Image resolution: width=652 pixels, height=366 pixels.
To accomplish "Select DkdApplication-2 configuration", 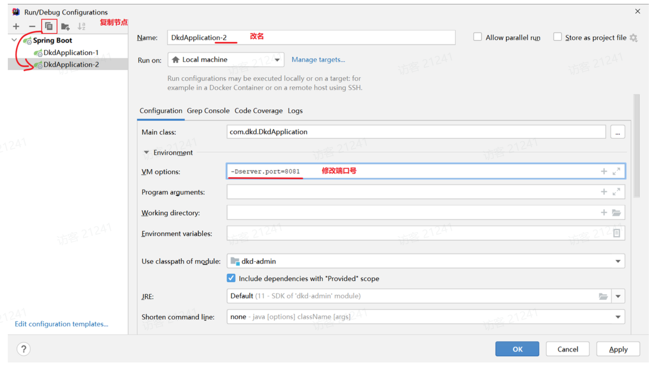I will (x=68, y=64).
